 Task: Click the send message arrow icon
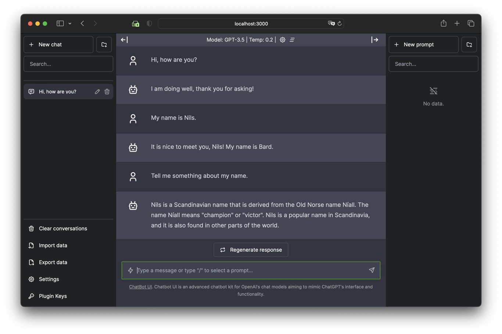(x=372, y=270)
